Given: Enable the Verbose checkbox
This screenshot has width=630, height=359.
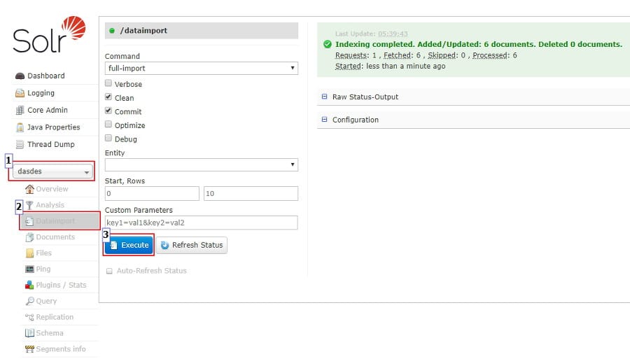Looking at the screenshot, I should (108, 83).
